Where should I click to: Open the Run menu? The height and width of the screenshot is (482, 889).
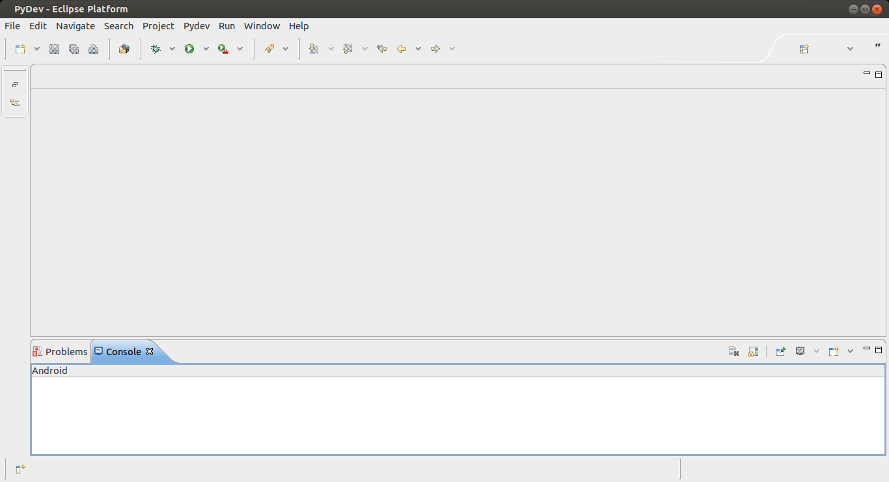tap(226, 26)
